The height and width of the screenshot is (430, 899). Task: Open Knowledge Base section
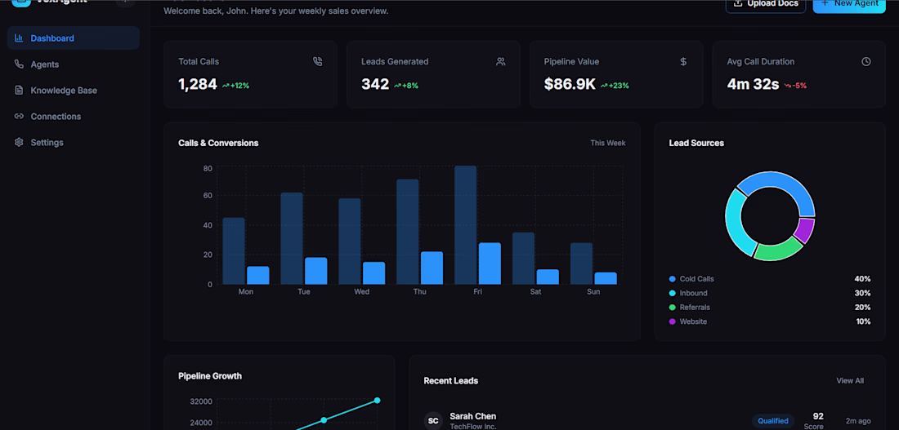74,91
